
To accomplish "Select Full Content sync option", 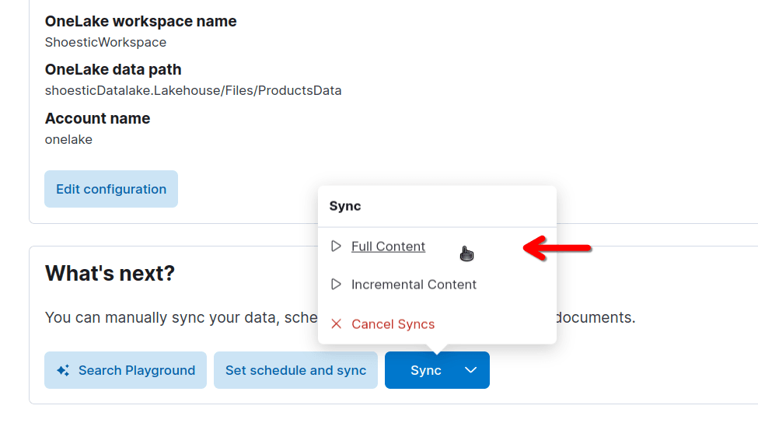I will click(388, 246).
